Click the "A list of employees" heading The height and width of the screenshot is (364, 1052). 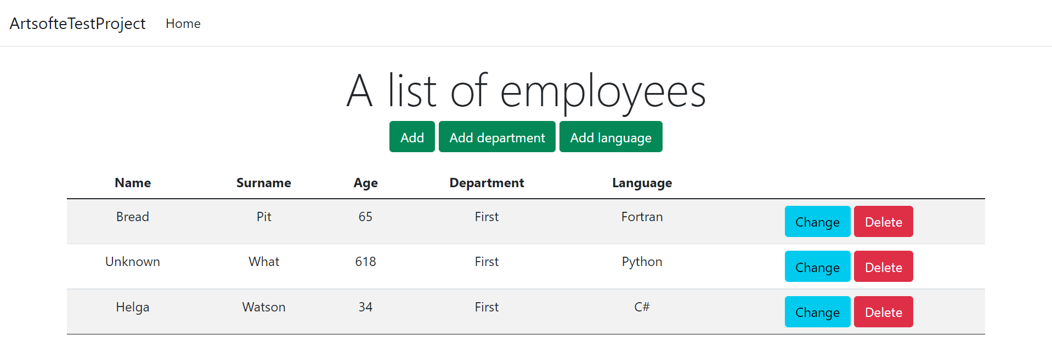(526, 91)
